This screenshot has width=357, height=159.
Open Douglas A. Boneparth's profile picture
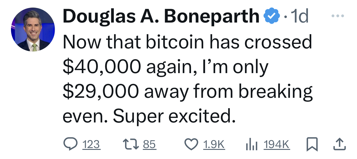[x=33, y=30]
